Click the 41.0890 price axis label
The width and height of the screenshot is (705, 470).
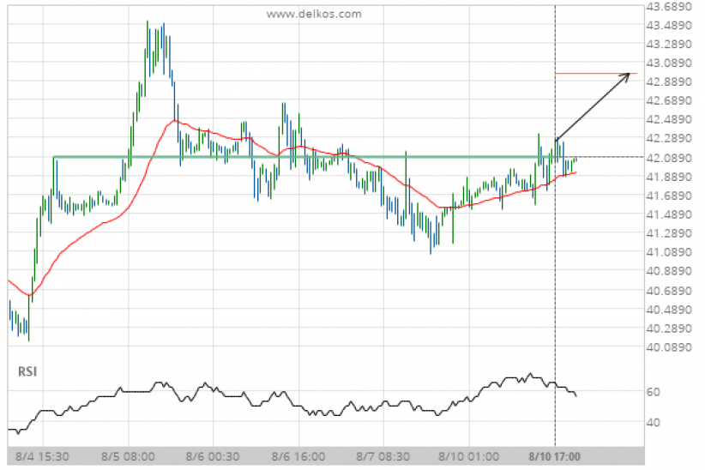tap(669, 252)
